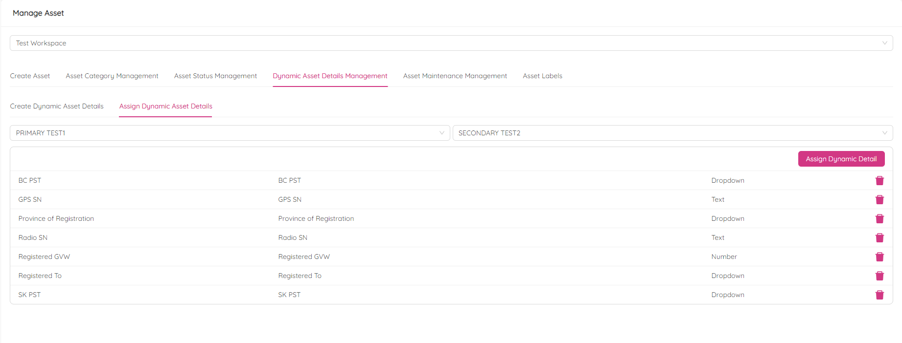Remove Province of Registration using trash icon
Viewport: 902px width, 343px height.
879,219
